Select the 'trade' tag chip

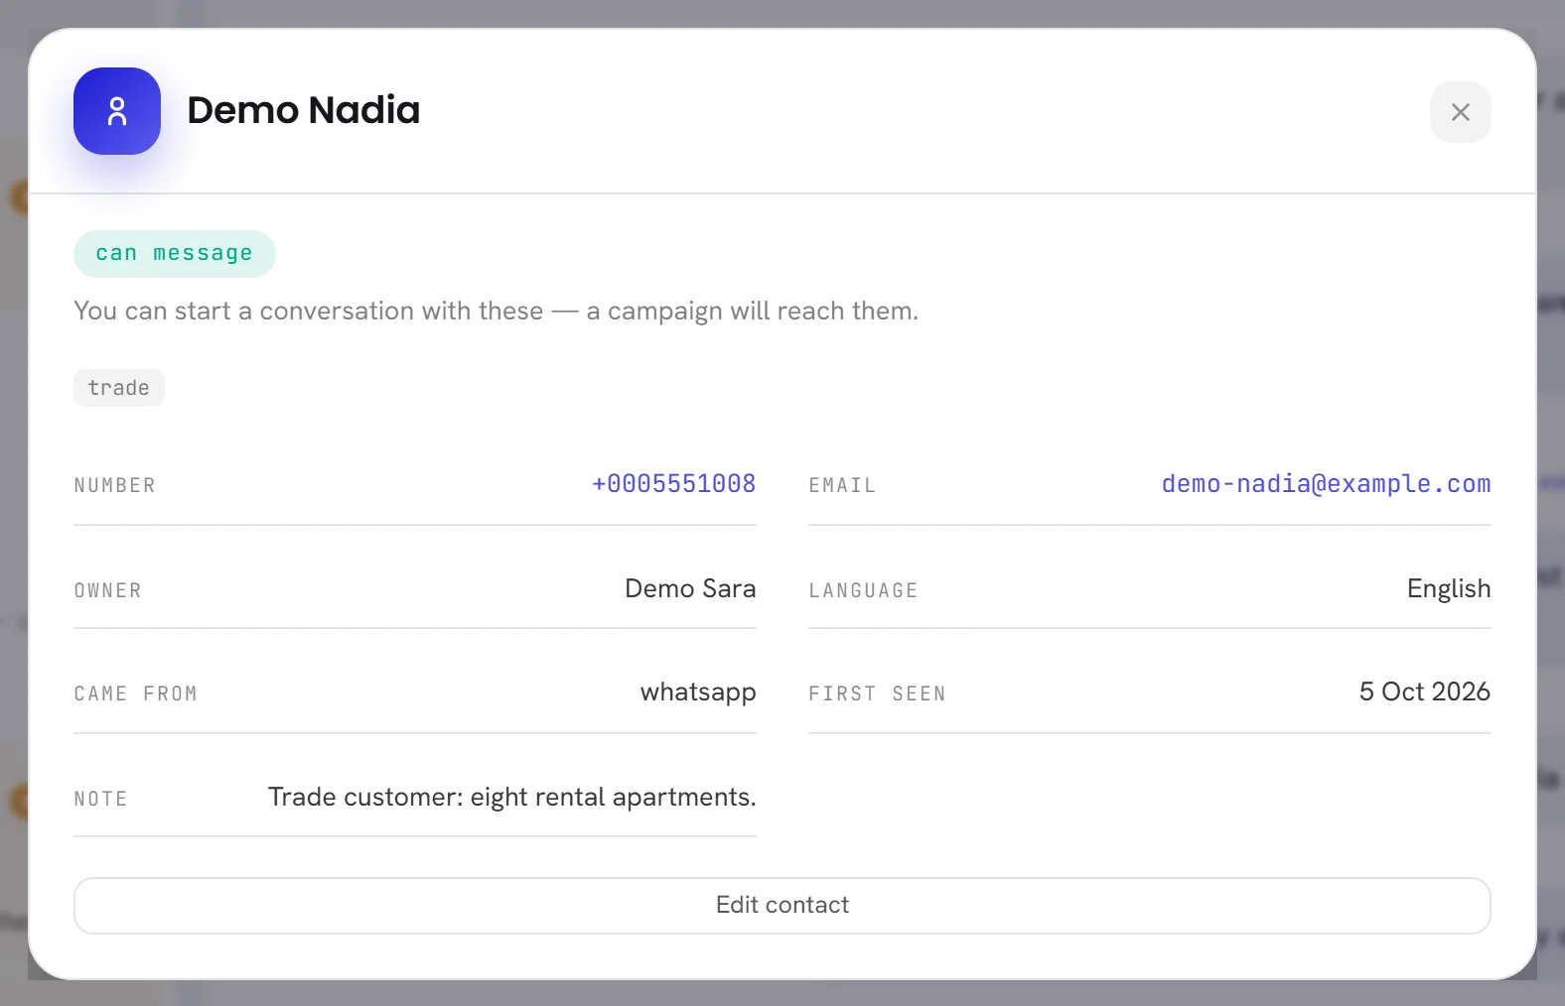coord(119,388)
